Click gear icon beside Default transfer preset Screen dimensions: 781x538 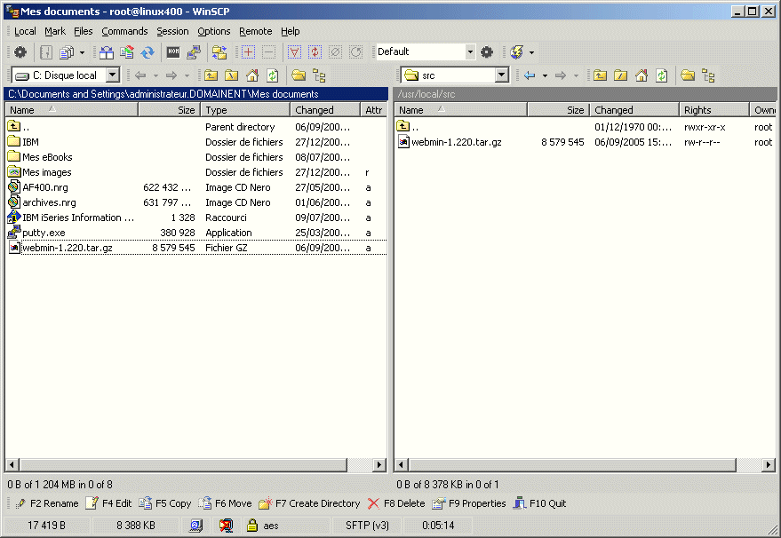(x=487, y=51)
